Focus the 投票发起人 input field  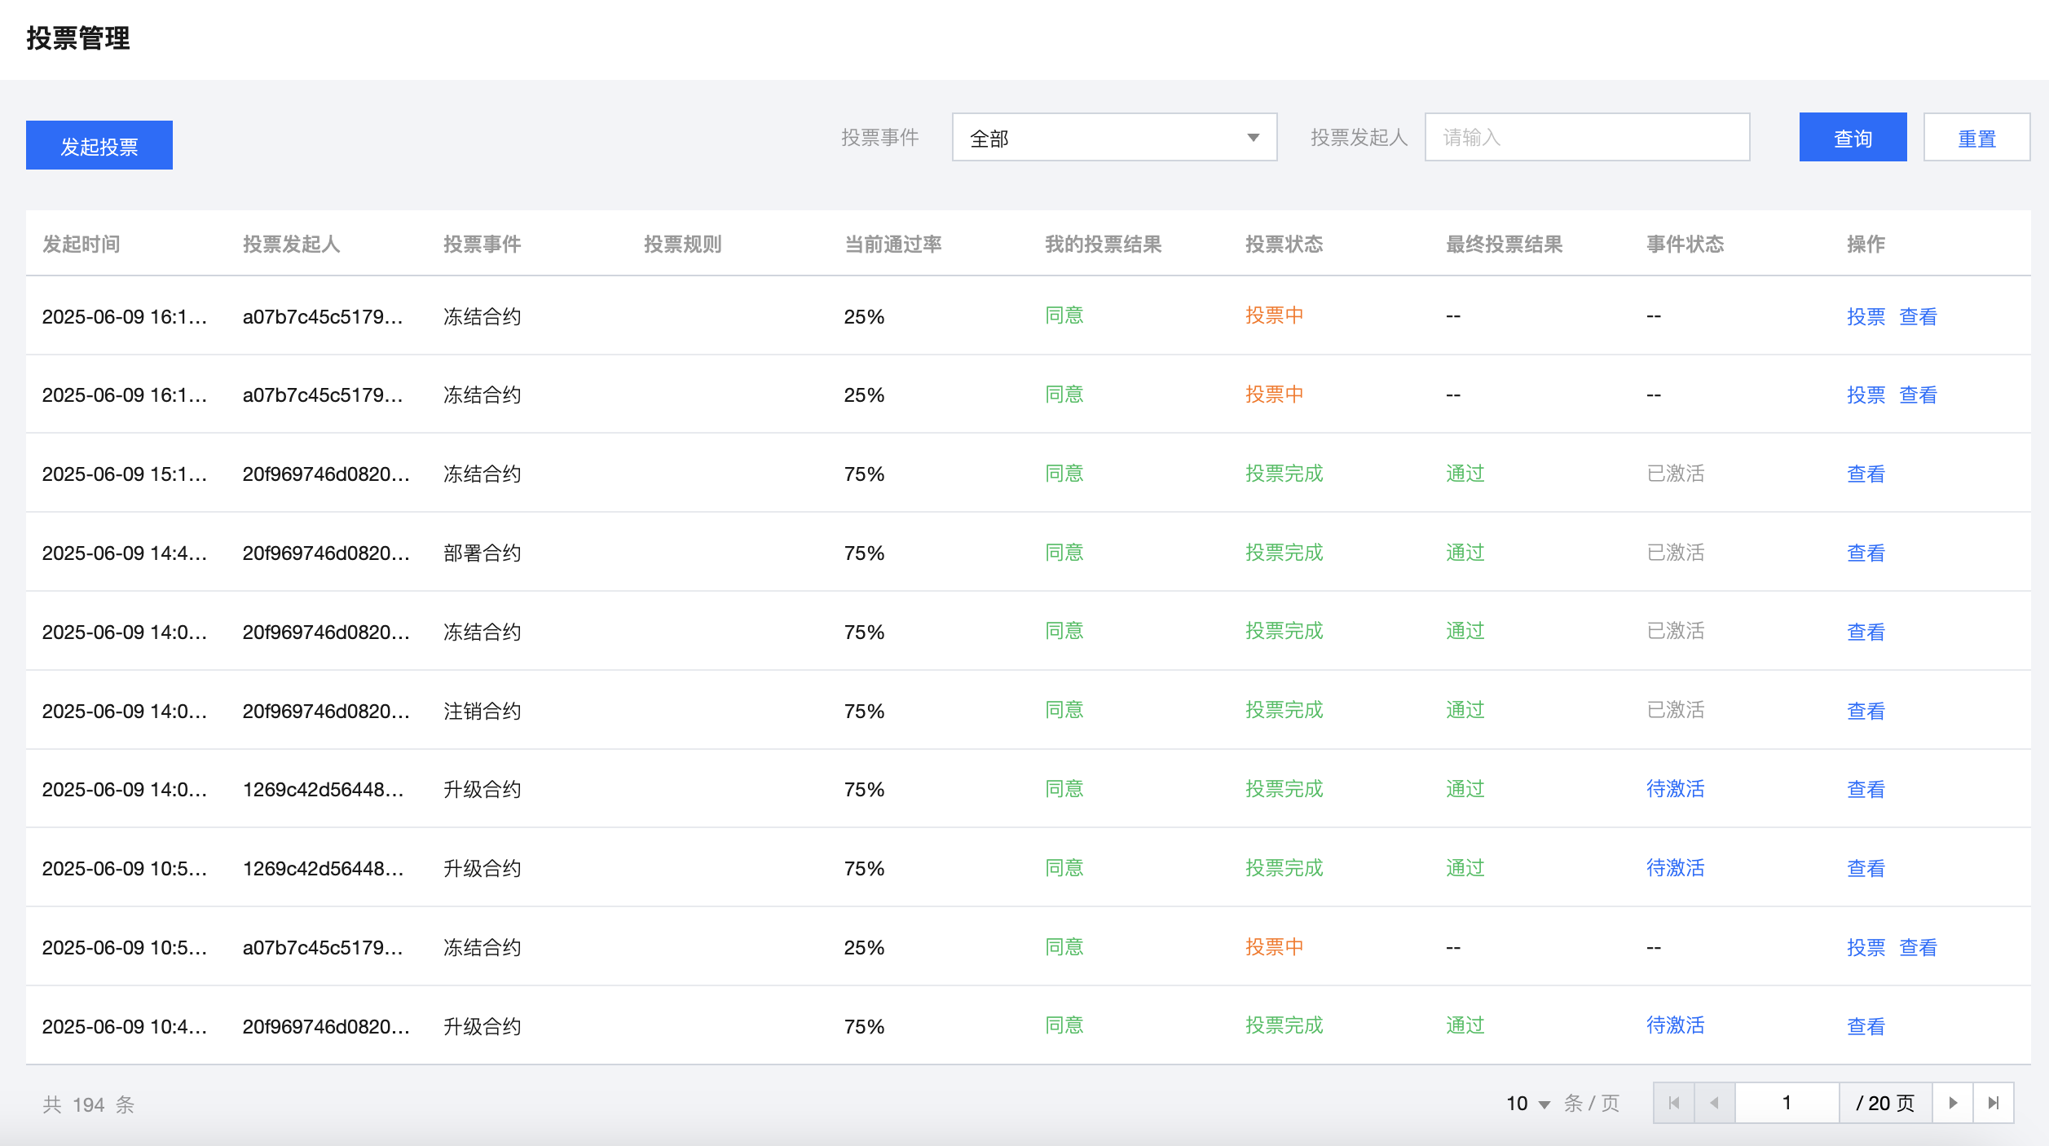(x=1587, y=137)
